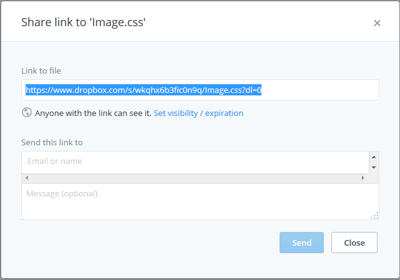Viewport: 400px width, 280px height.
Task: Click the down arrow in the email field scrollbar
Action: (374, 168)
